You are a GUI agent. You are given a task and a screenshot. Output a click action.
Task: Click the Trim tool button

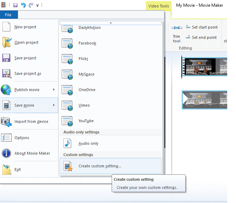click(x=176, y=34)
